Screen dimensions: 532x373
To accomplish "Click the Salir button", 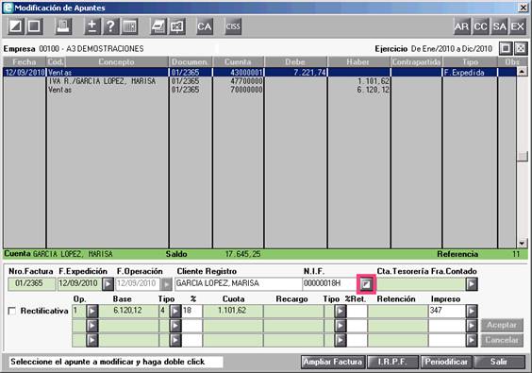I will (499, 362).
